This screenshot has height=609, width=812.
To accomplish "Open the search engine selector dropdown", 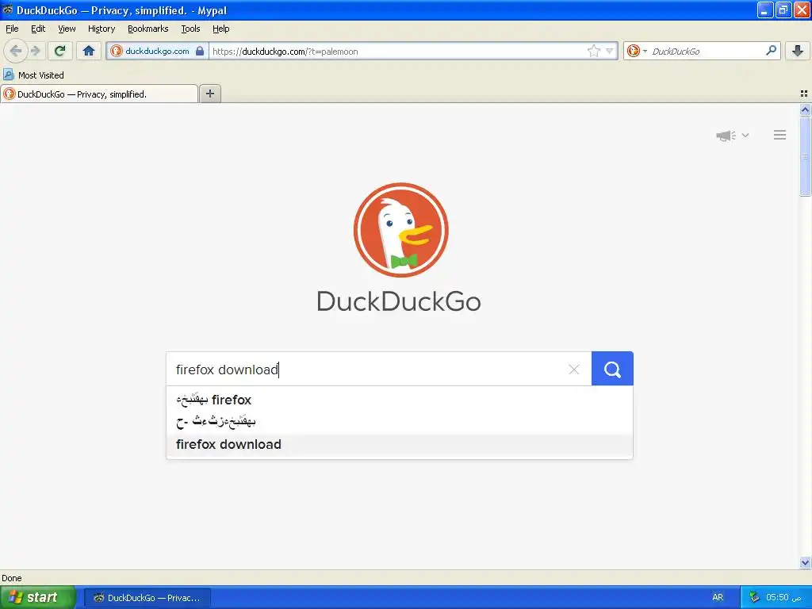I will click(637, 51).
